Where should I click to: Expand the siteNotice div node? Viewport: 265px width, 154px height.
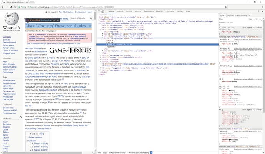[103, 34]
